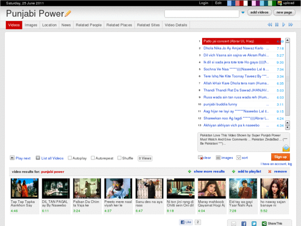Open the ho naway sajan banaye ni thumbnail
This screenshot has width=301, height=226.
(275, 188)
